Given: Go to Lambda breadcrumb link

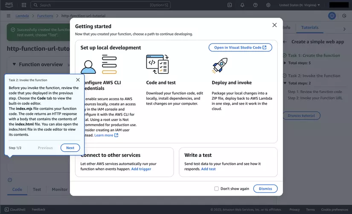Looking at the screenshot, I should pyautogui.click(x=22, y=16).
